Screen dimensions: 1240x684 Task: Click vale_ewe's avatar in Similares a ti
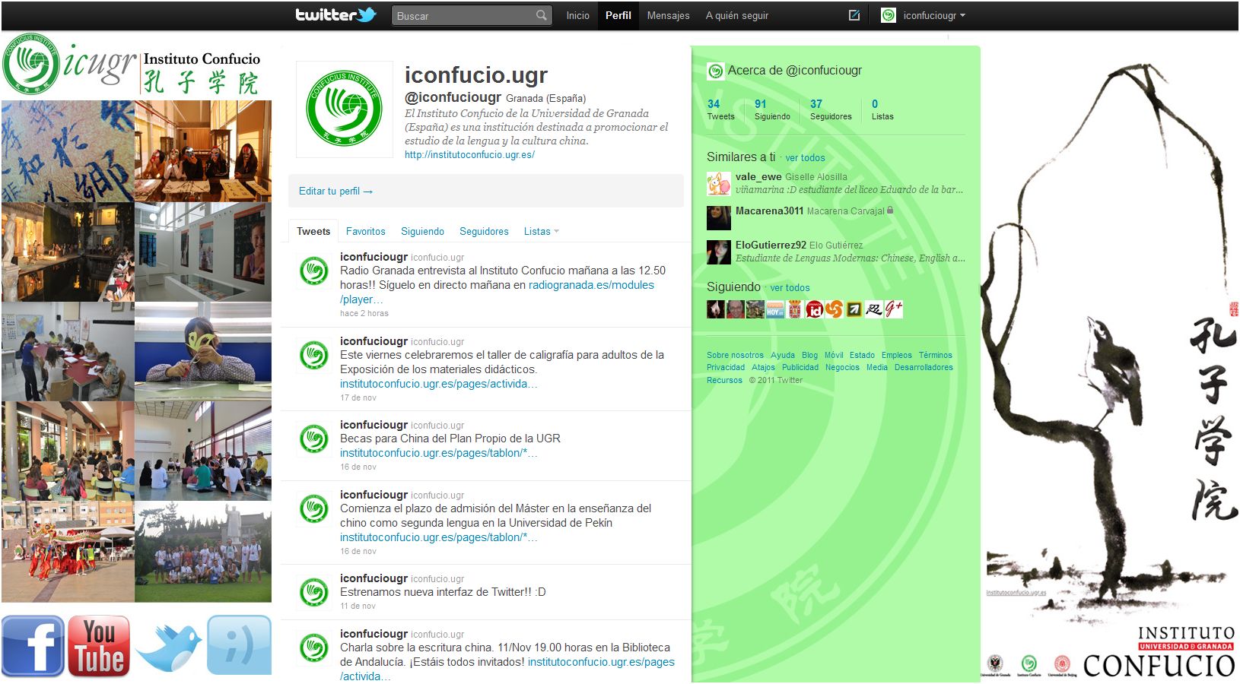pos(718,183)
